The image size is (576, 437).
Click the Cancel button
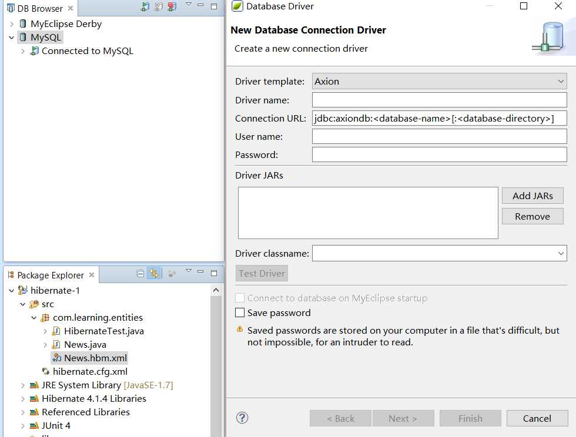tap(537, 418)
